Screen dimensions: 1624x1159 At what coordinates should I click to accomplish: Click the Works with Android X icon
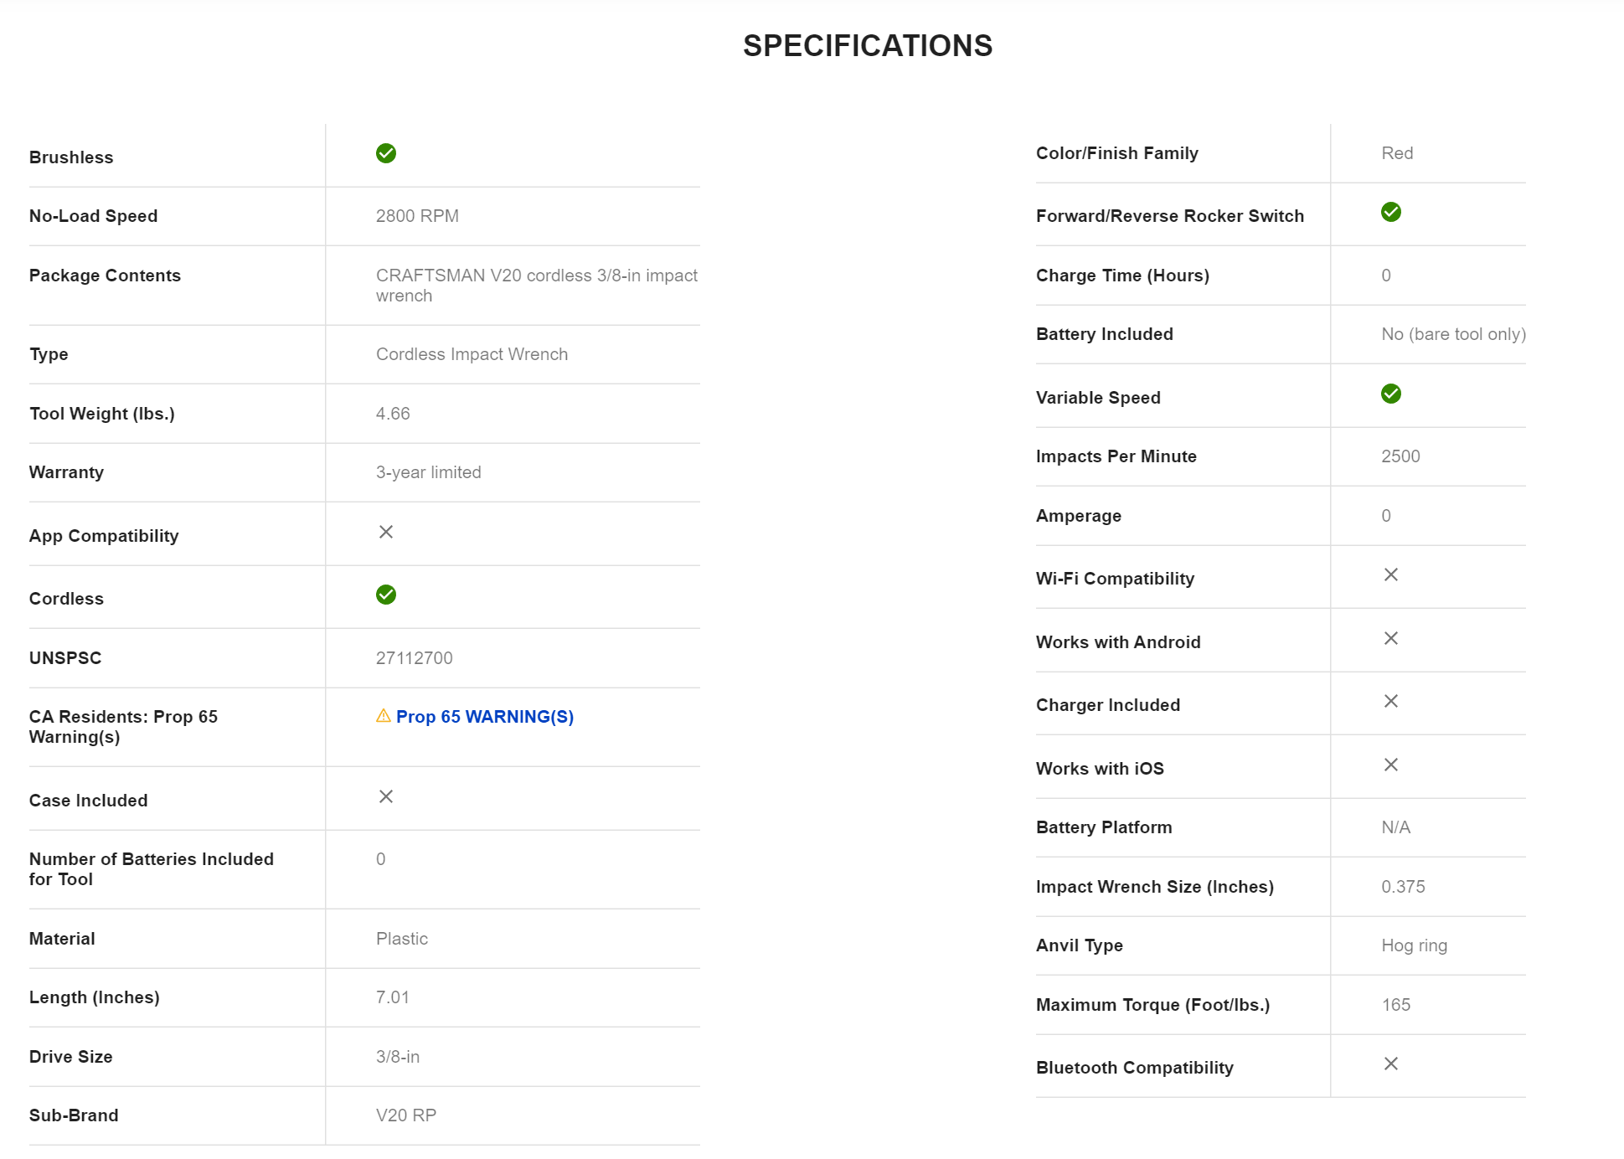coord(1390,638)
